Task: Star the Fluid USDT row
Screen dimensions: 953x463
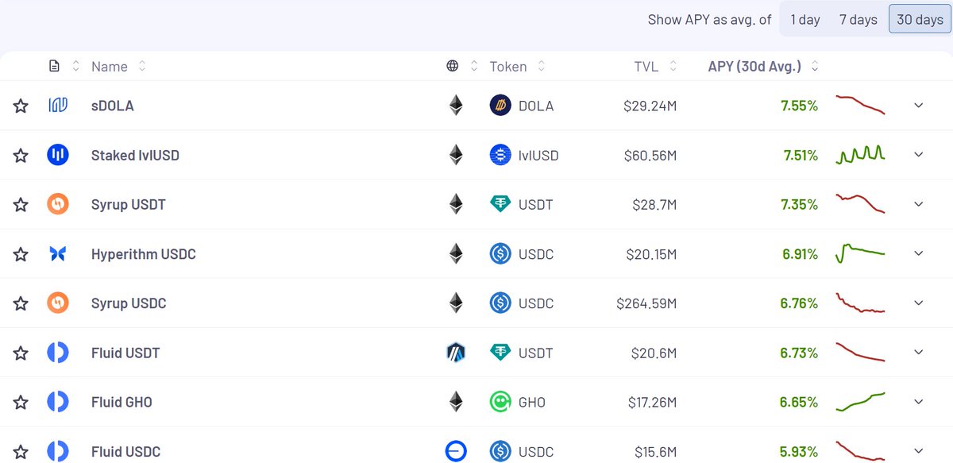Action: point(21,353)
